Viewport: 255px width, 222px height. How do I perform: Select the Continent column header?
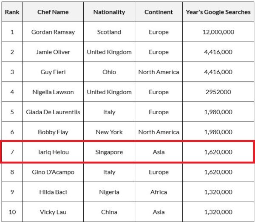[x=159, y=12]
